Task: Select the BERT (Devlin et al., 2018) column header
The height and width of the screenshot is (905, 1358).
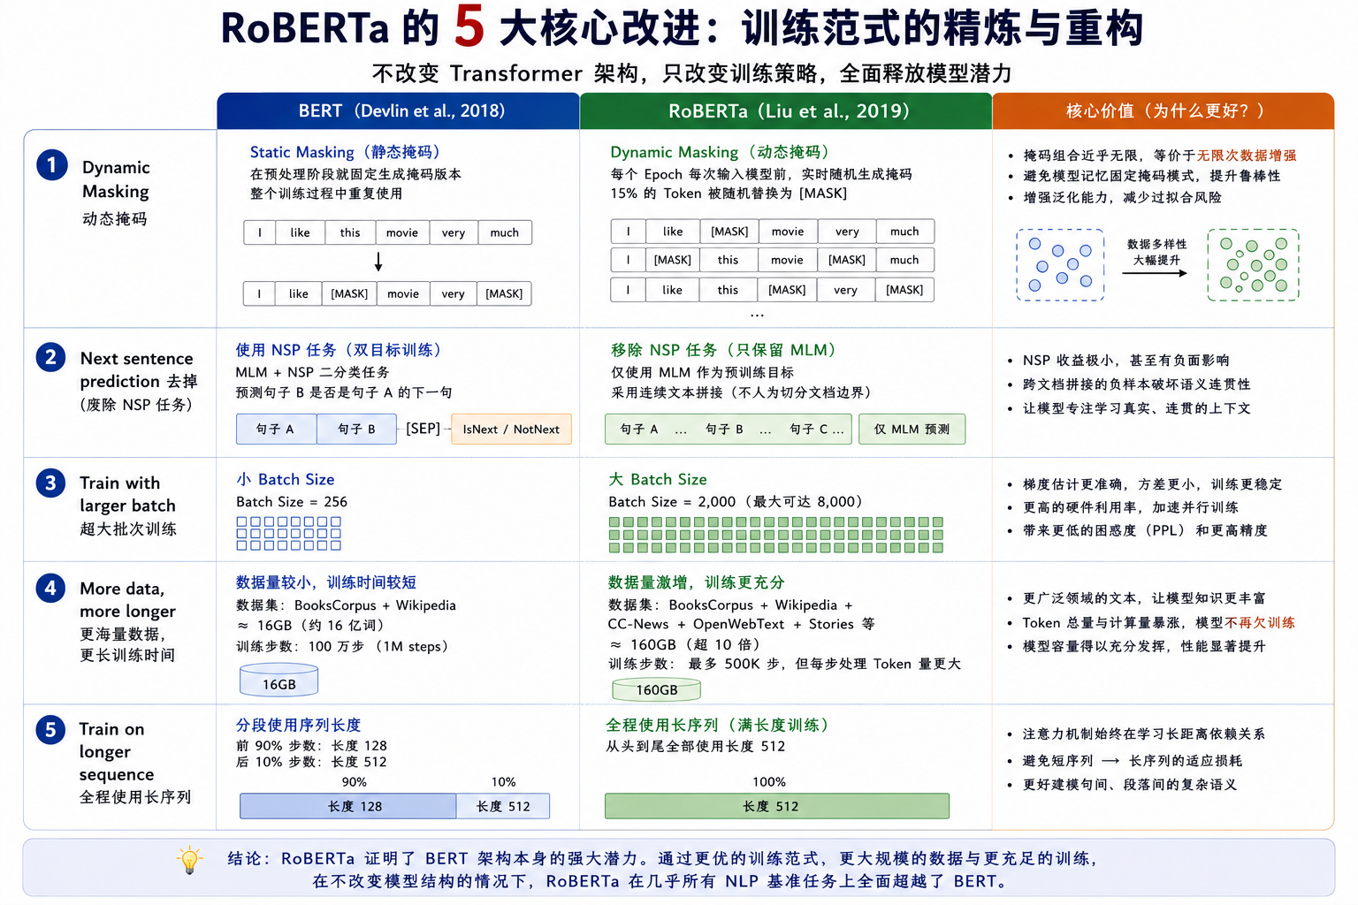Action: [399, 111]
